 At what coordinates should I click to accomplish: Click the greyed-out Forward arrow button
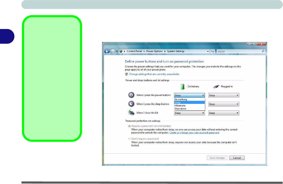click(113, 51)
